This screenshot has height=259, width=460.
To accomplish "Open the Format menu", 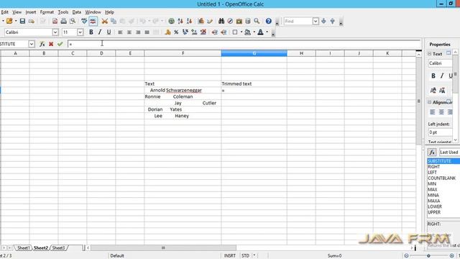I will click(x=47, y=12).
